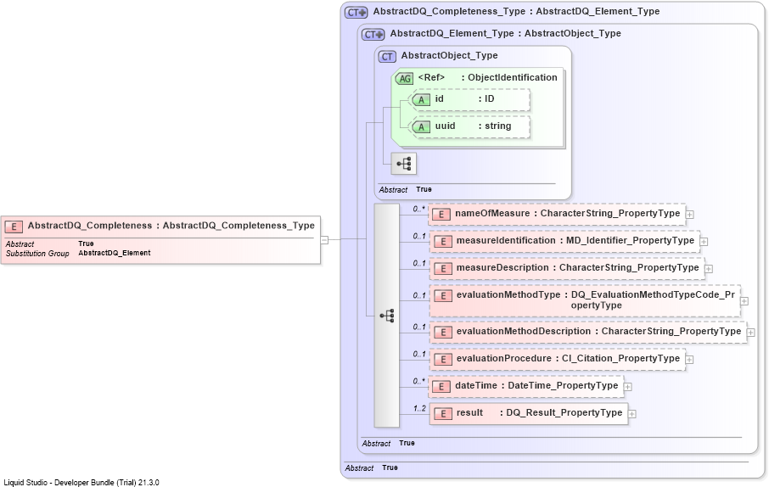The width and height of the screenshot is (769, 487).
Task: Select 'evaluationMethodDescription : CharacterString_PropertyType' text
Action: click(599, 331)
